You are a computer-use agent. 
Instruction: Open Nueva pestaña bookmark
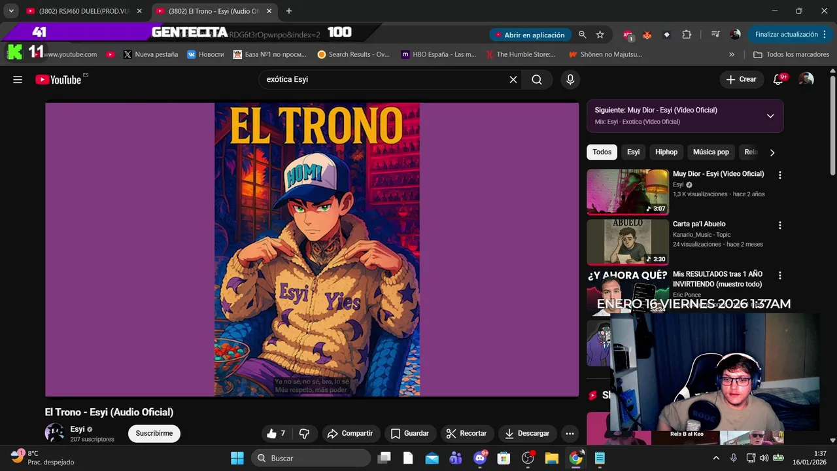[150, 54]
